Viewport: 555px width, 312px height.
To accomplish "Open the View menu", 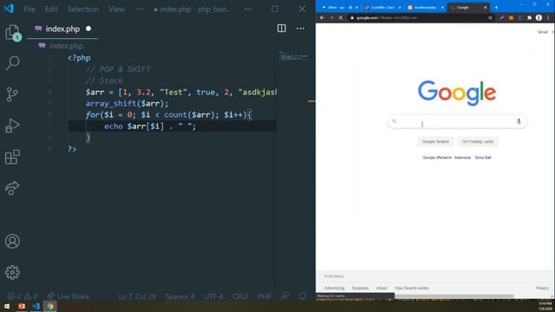I will pos(116,10).
